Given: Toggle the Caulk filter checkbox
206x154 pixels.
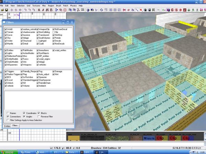Looking at the screenshot, I should pyautogui.click(x=37, y=43).
